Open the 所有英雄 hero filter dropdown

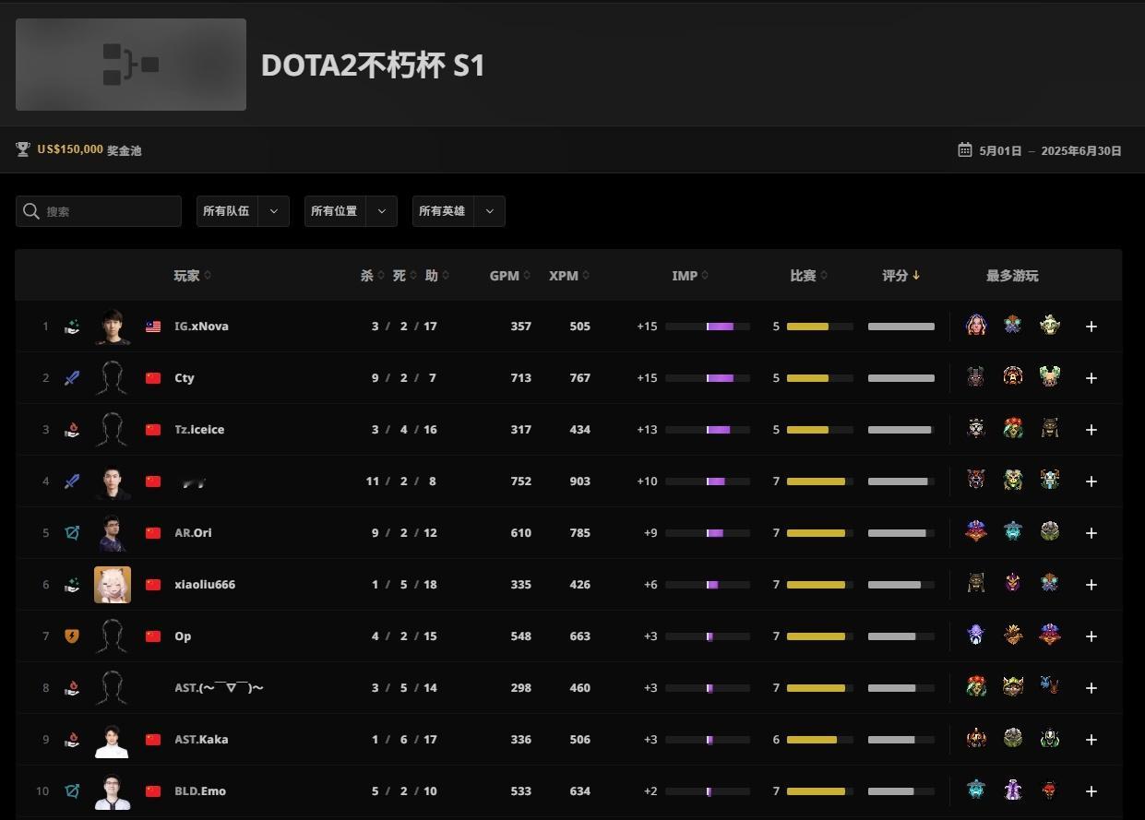click(x=459, y=211)
